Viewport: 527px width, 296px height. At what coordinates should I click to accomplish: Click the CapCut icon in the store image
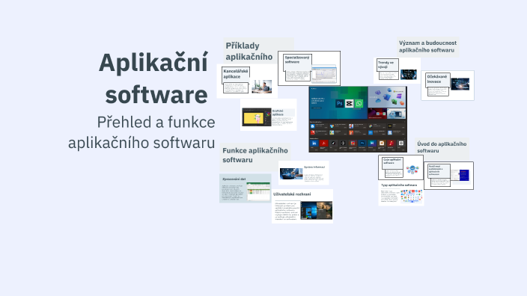[349, 103]
